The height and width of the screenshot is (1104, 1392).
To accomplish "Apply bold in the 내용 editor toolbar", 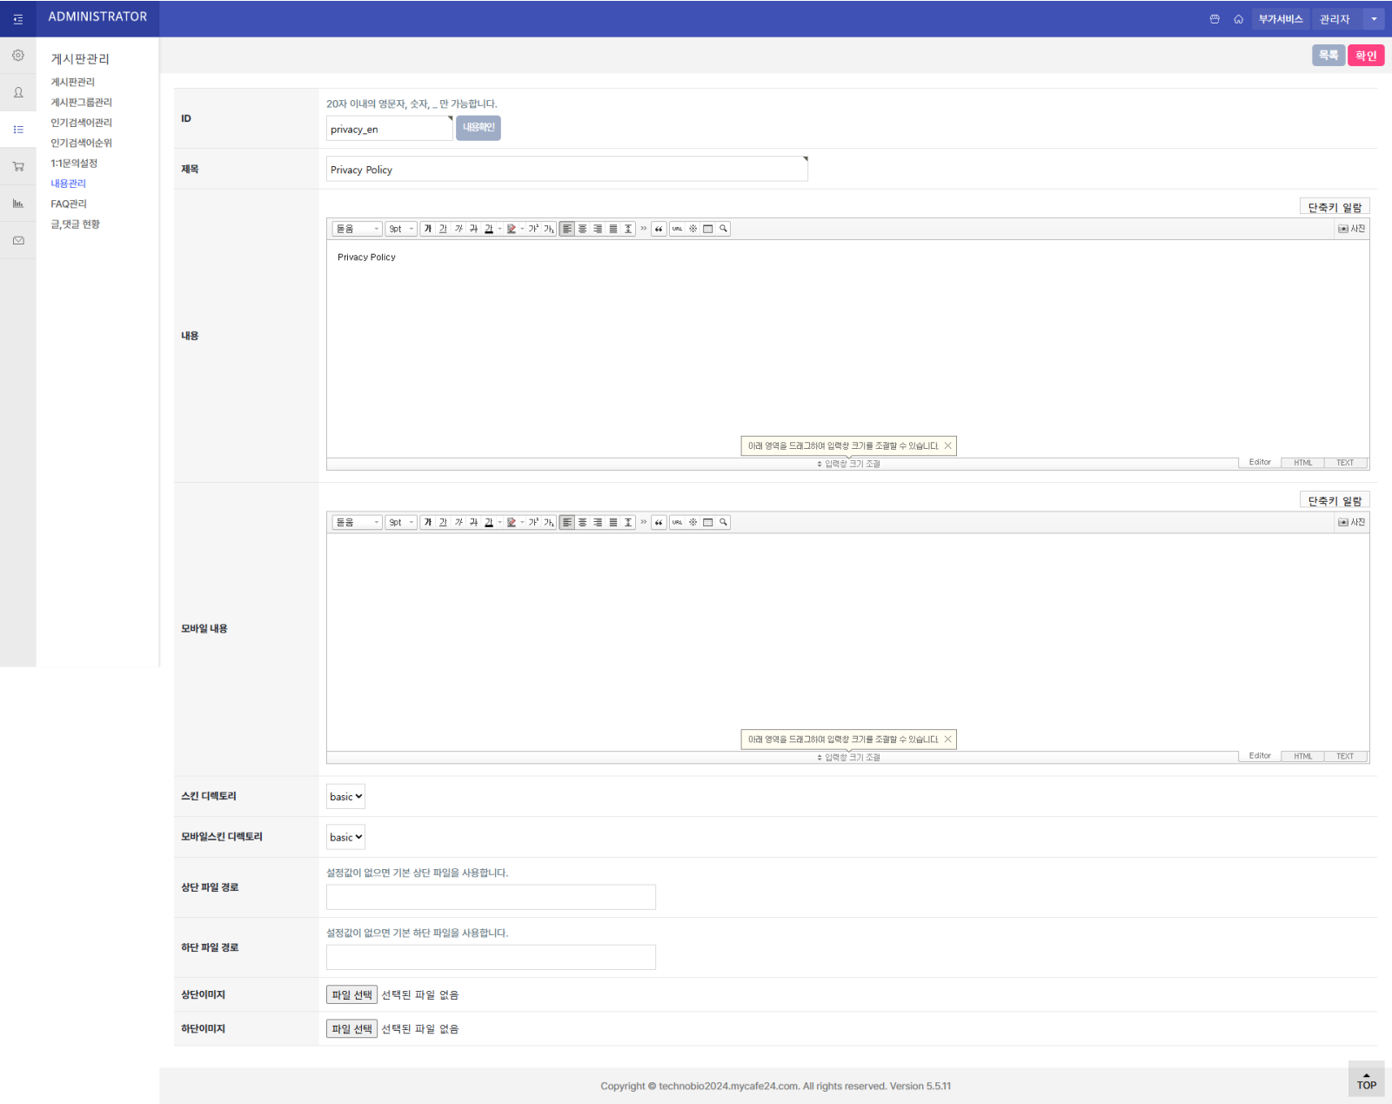I will 428,229.
